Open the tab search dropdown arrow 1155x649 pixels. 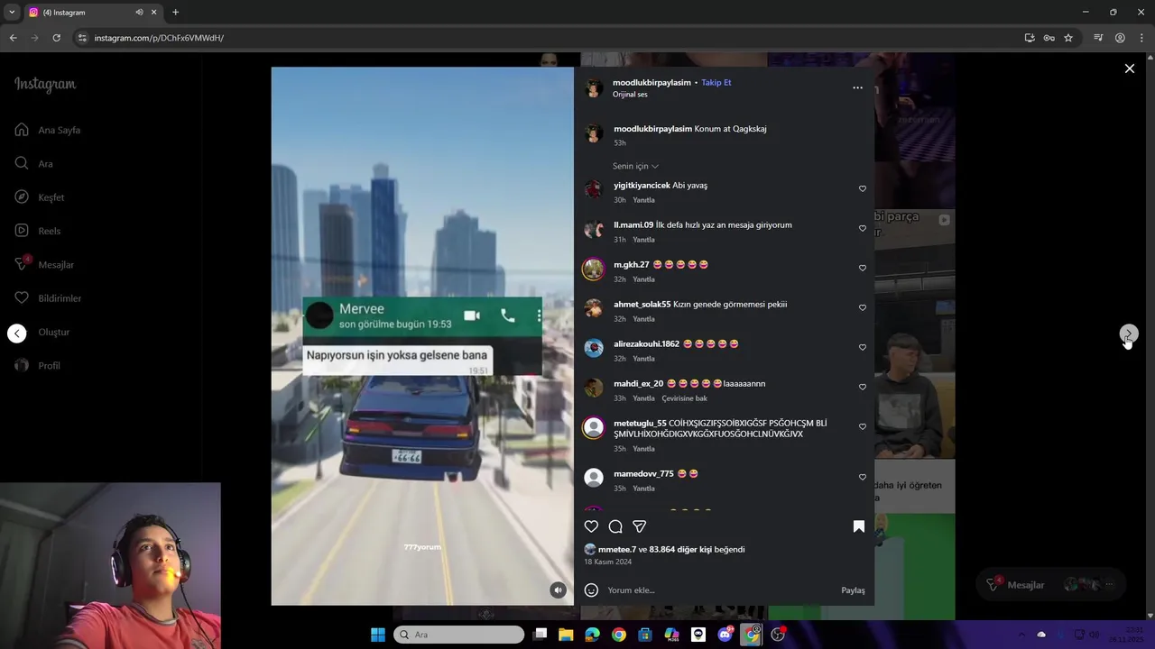coord(11,13)
